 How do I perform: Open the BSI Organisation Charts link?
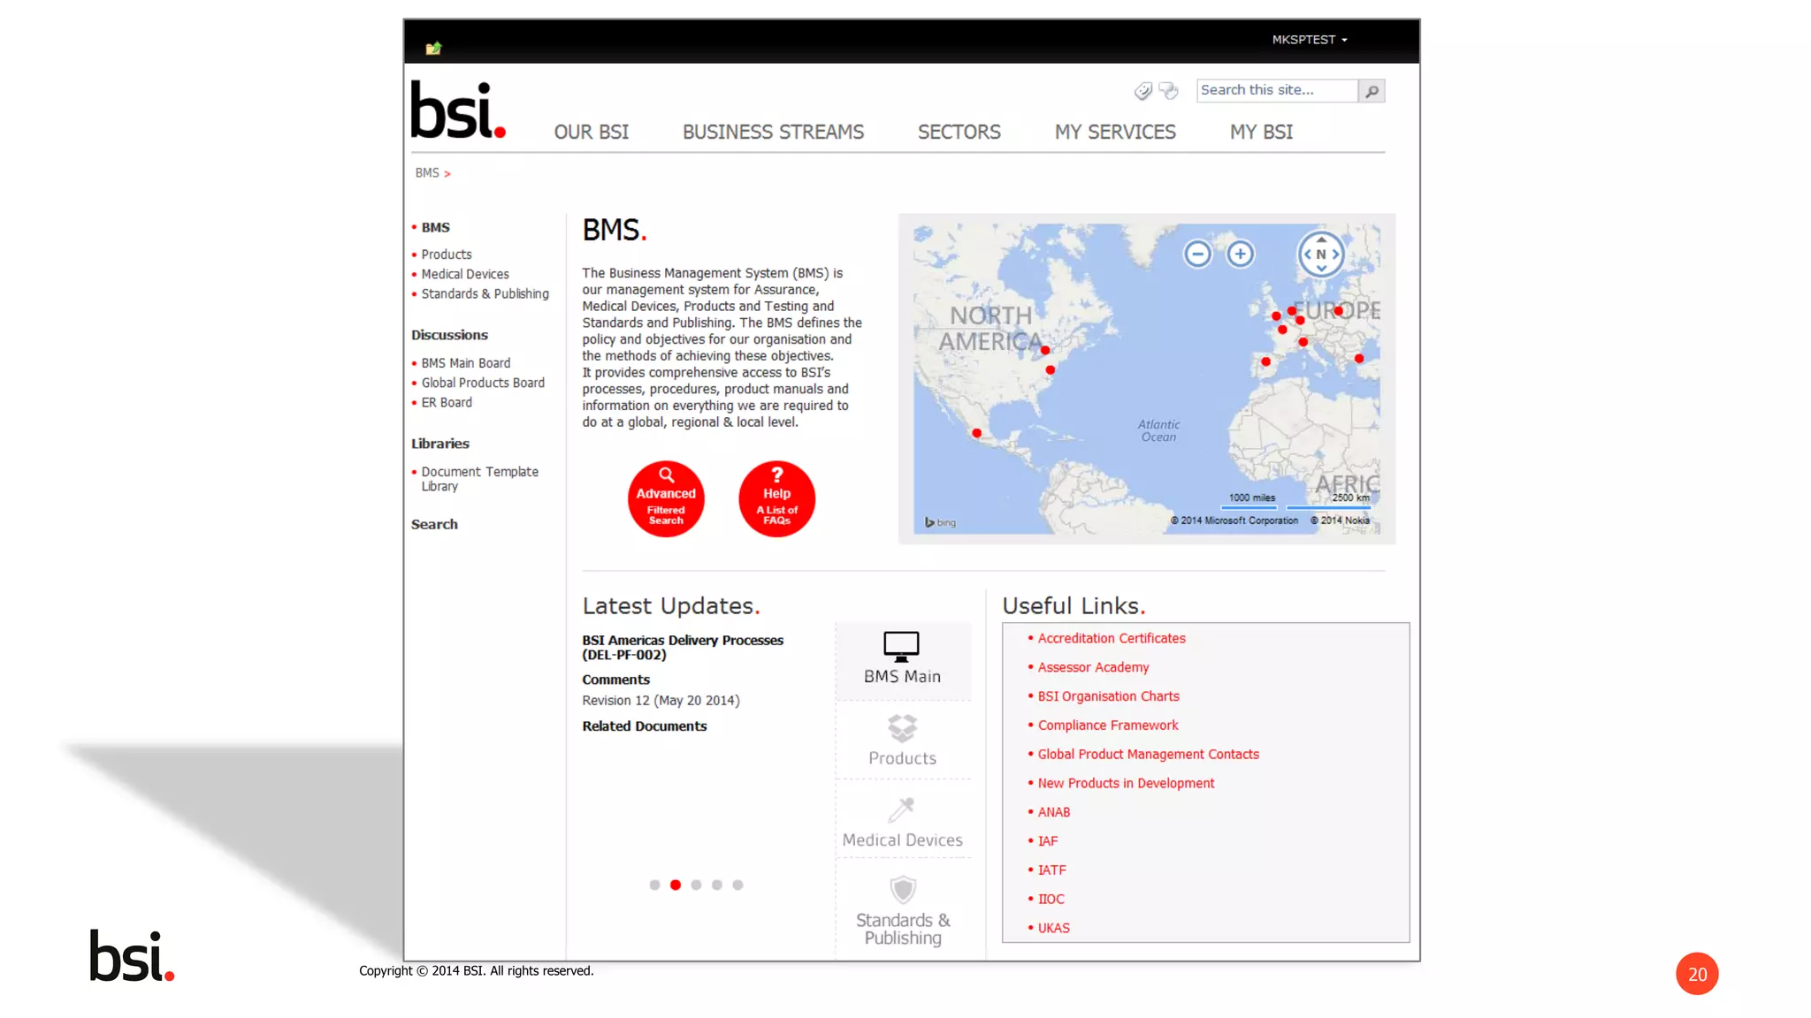click(1108, 696)
